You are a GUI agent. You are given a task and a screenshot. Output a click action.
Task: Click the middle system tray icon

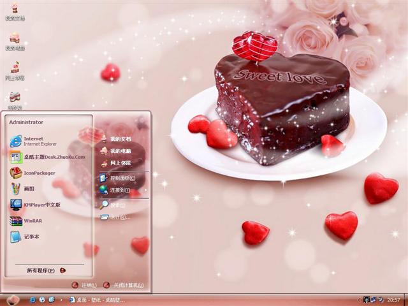tap(374, 300)
